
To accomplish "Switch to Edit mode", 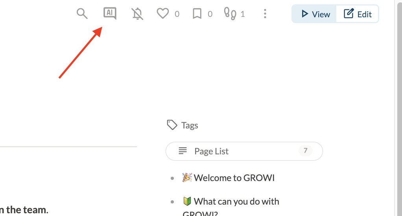I will tap(358, 14).
